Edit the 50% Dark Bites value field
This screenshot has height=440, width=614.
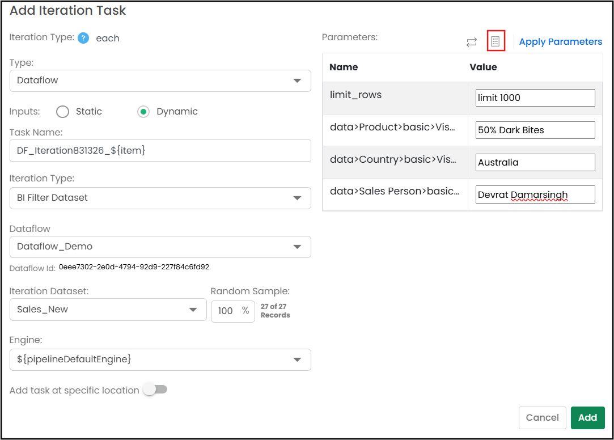[x=535, y=130]
